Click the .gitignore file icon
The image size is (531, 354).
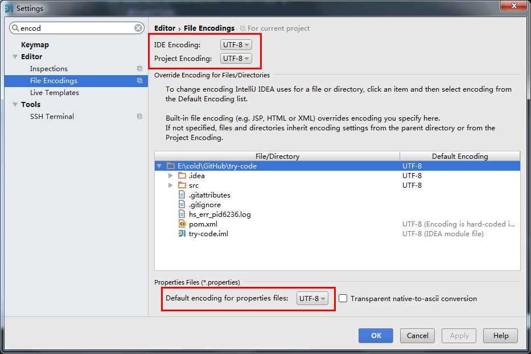click(182, 205)
